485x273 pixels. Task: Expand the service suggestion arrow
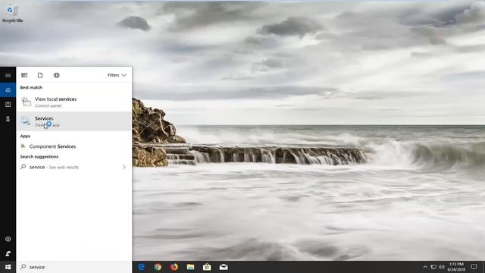(124, 167)
